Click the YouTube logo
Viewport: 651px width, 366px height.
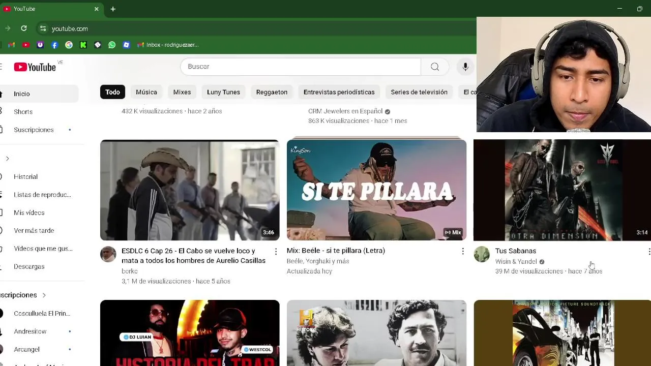[x=35, y=67]
